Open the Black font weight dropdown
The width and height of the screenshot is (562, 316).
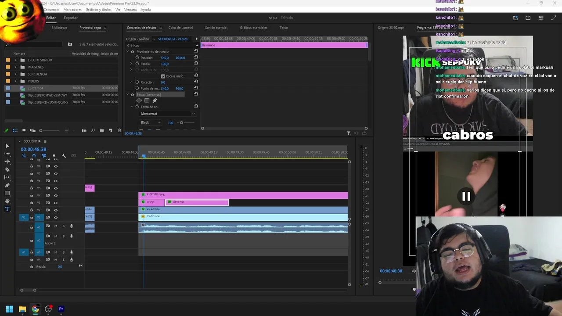point(151,122)
